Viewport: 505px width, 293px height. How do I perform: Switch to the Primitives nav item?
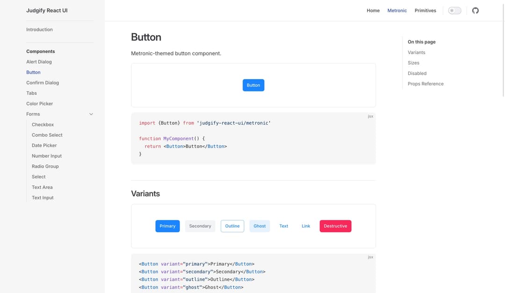click(x=425, y=11)
